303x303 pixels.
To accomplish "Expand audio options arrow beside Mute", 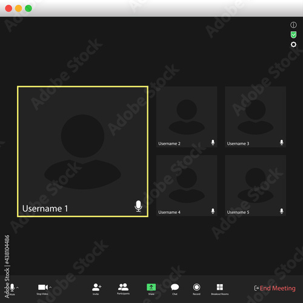I will tap(18, 287).
